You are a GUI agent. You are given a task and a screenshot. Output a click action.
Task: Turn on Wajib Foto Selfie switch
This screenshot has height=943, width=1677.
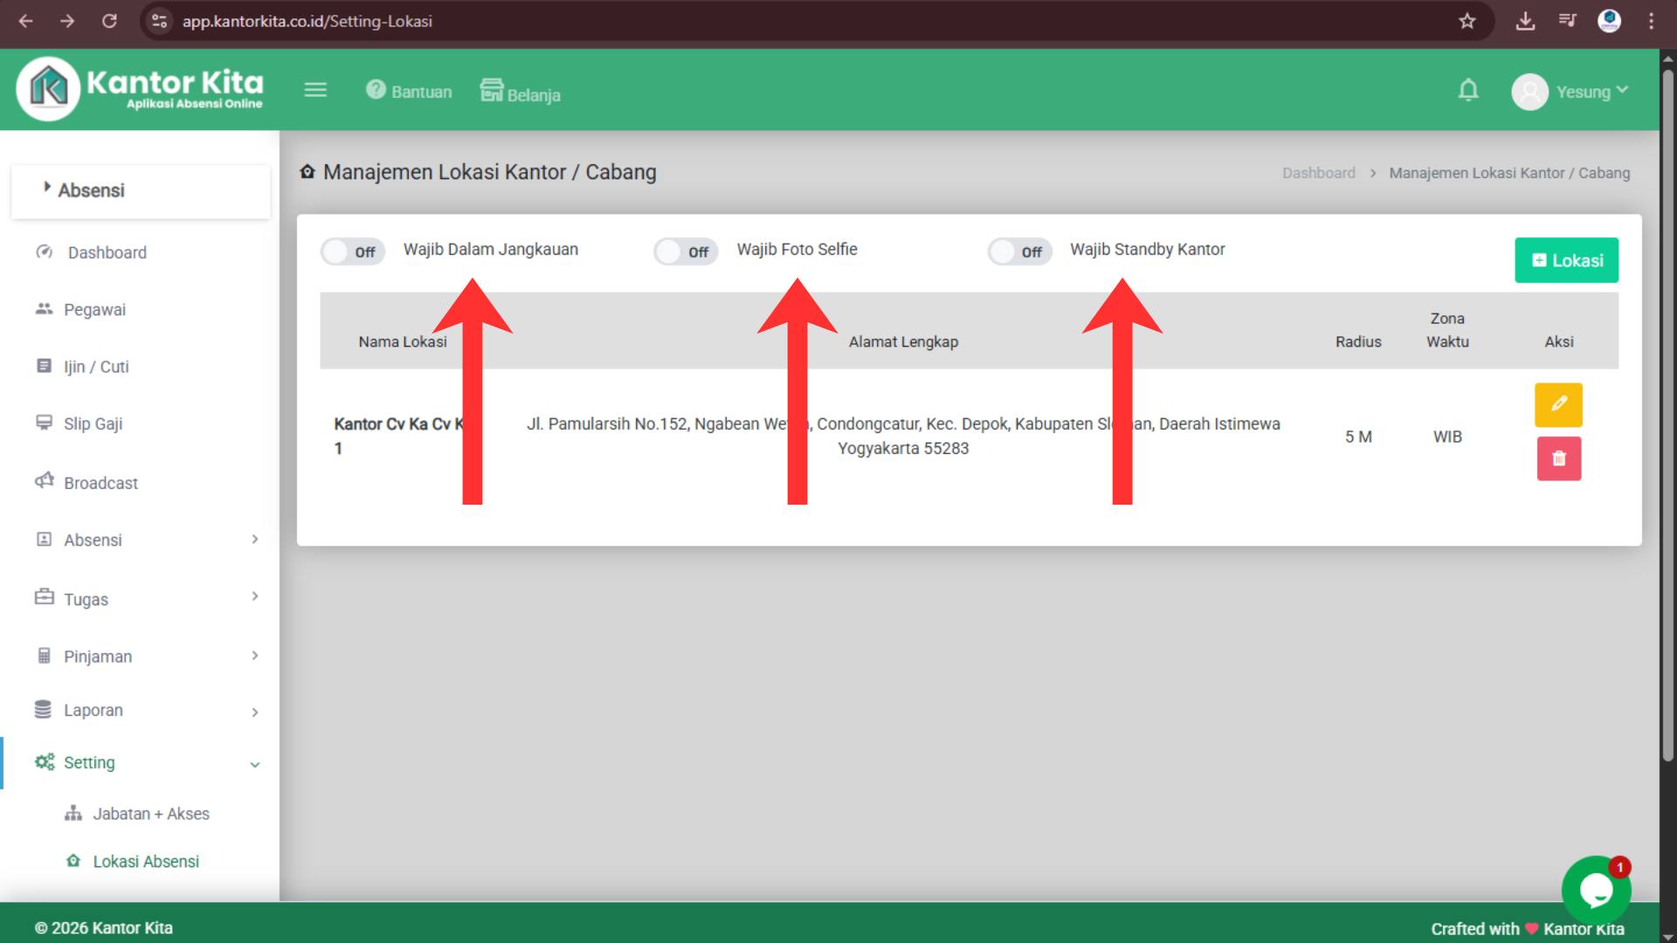point(686,251)
